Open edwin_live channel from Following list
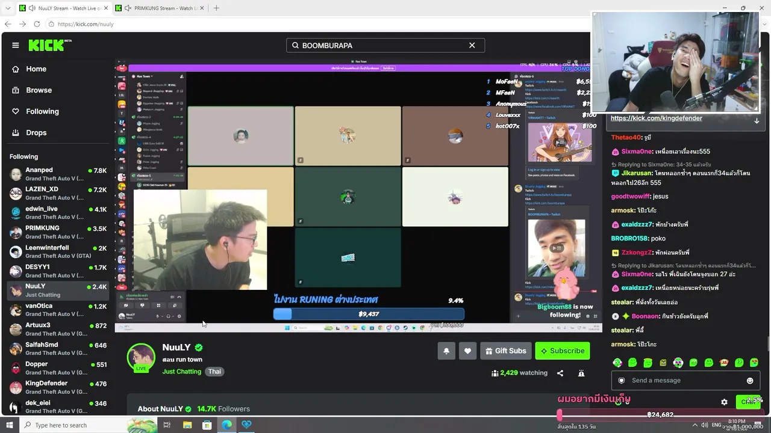The height and width of the screenshot is (433, 771). (58, 213)
